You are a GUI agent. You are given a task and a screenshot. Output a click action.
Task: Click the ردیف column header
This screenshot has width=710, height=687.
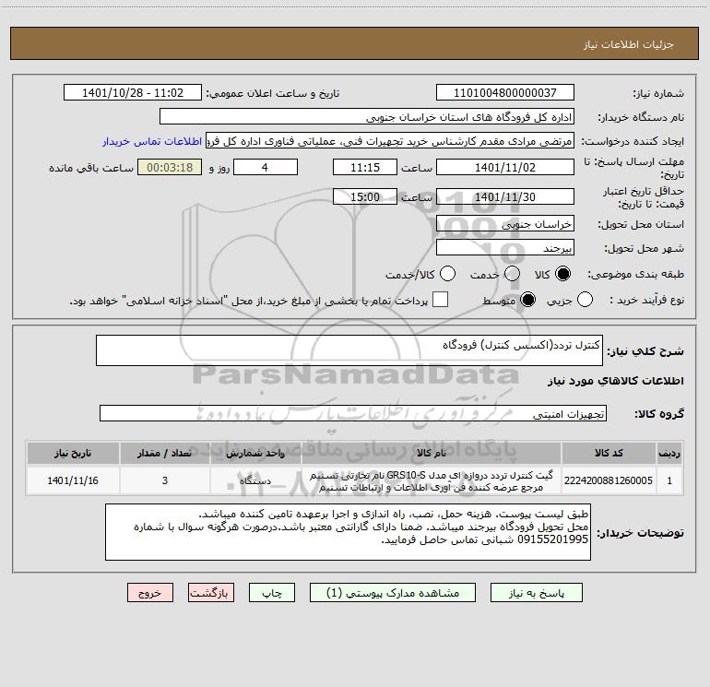click(669, 454)
